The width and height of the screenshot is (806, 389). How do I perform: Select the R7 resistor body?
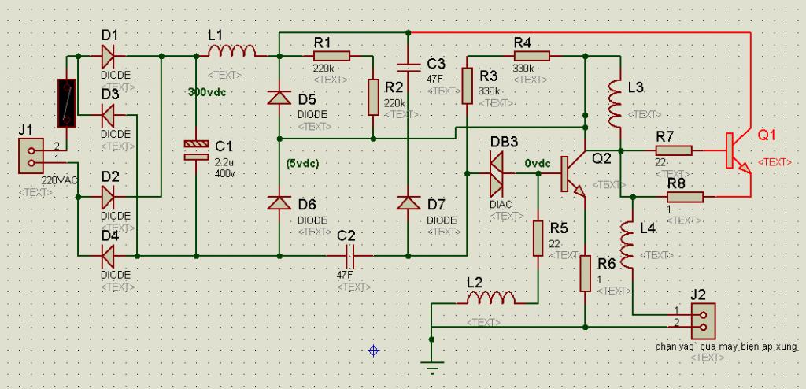[674, 150]
